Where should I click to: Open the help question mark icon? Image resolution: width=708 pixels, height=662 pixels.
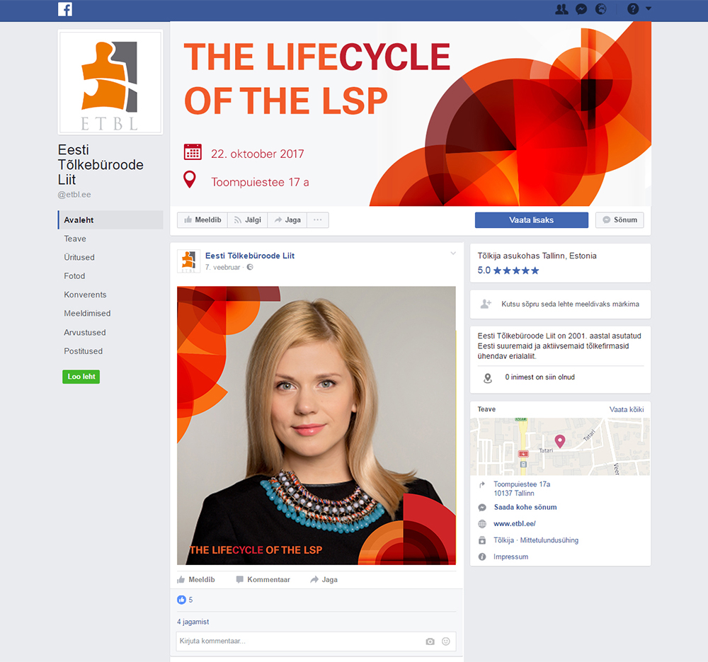pyautogui.click(x=633, y=9)
